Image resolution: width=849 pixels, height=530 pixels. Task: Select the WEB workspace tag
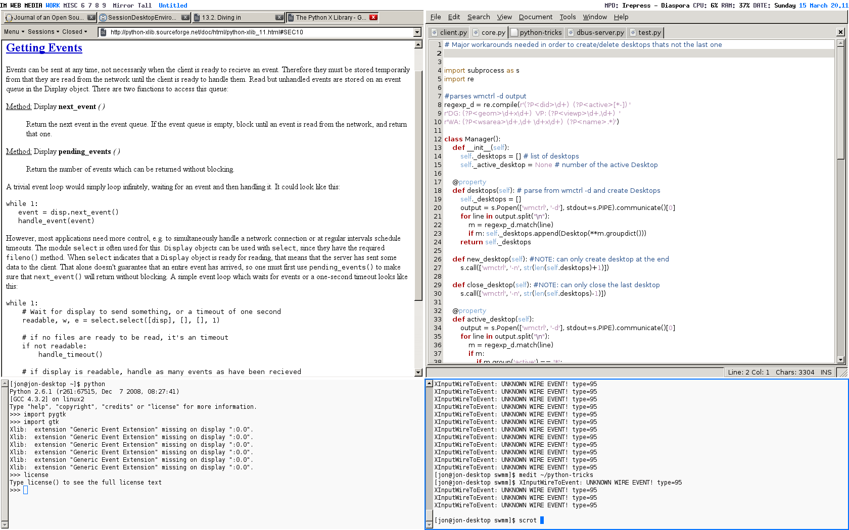(x=16, y=5)
